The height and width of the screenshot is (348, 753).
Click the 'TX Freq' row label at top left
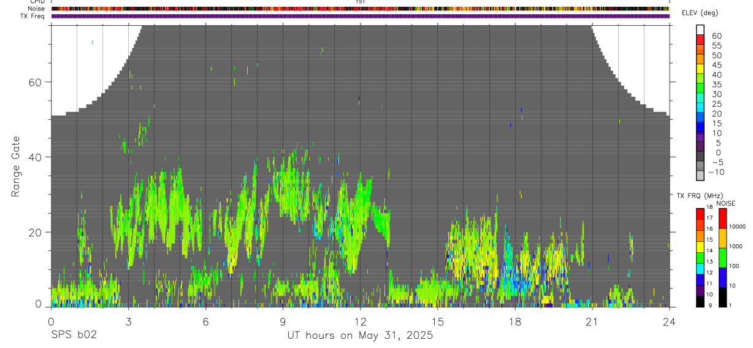pyautogui.click(x=32, y=16)
